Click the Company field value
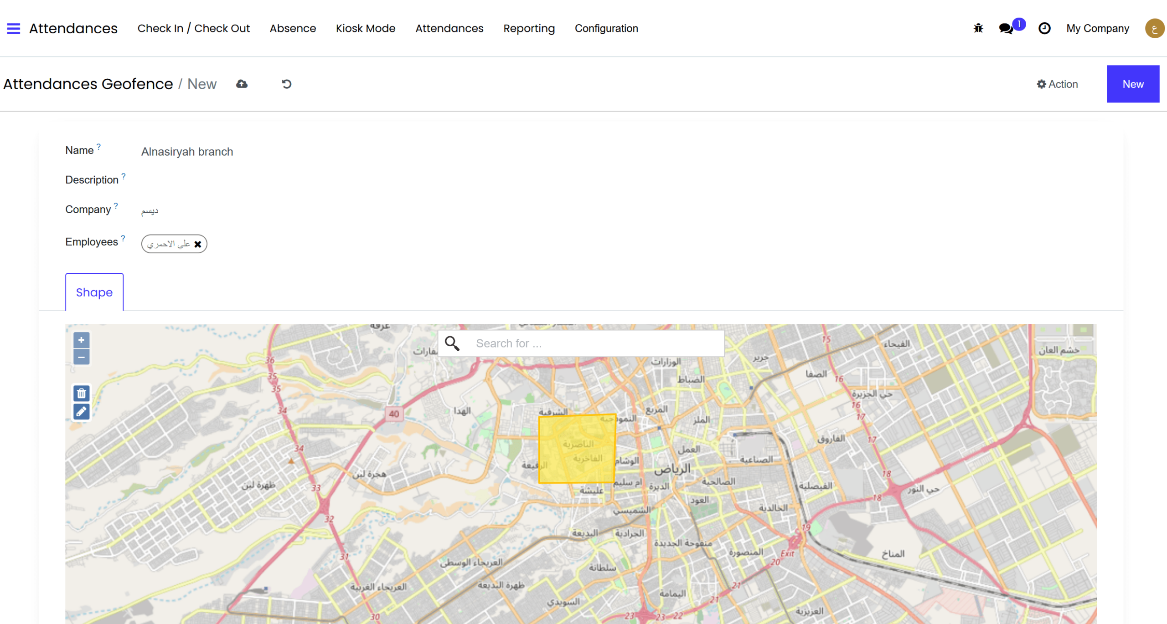 click(150, 210)
